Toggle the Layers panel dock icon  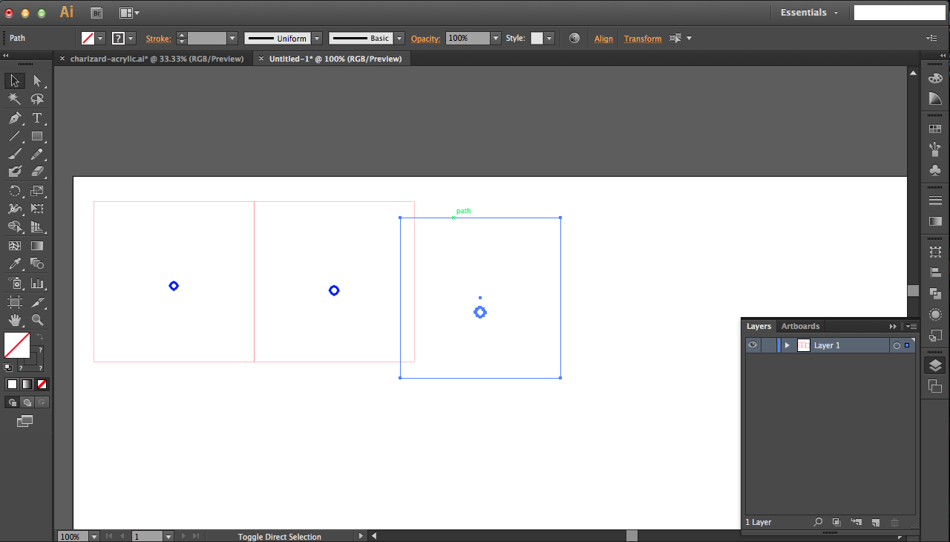(x=935, y=365)
